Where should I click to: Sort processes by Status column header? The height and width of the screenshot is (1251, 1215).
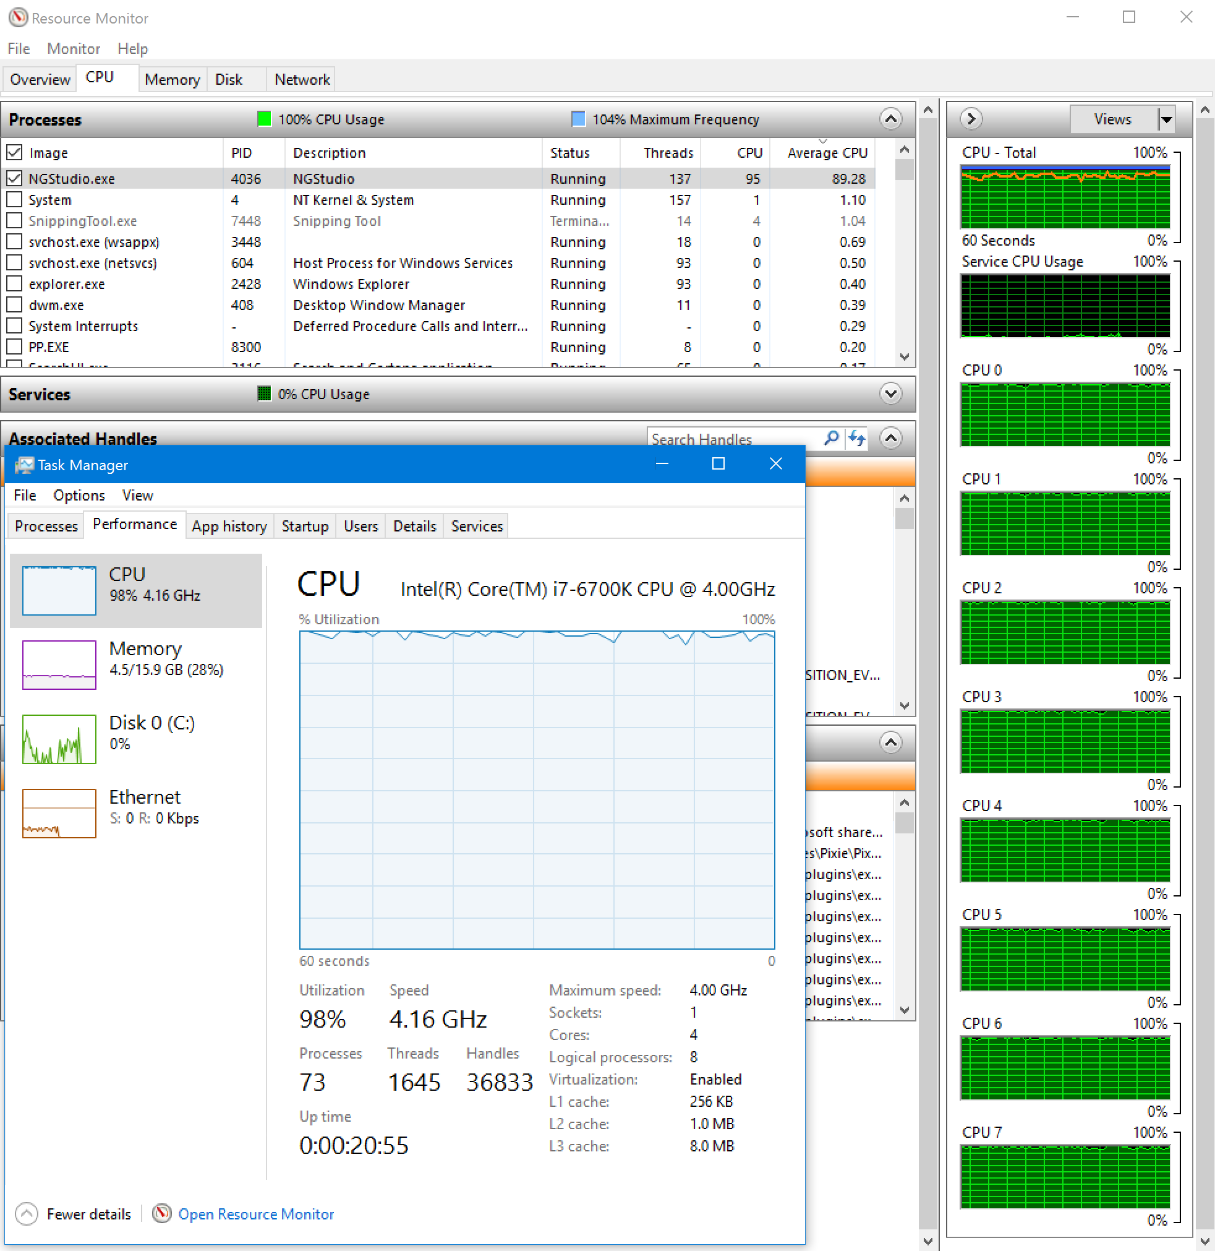coord(580,153)
